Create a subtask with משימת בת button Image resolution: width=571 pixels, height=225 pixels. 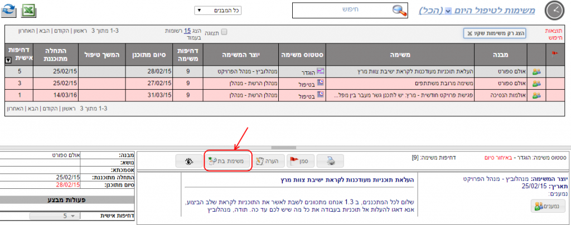(x=225, y=161)
